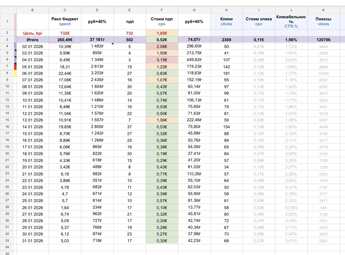Select cps cell 0,19€
The image size is (345, 255).
[162, 154]
